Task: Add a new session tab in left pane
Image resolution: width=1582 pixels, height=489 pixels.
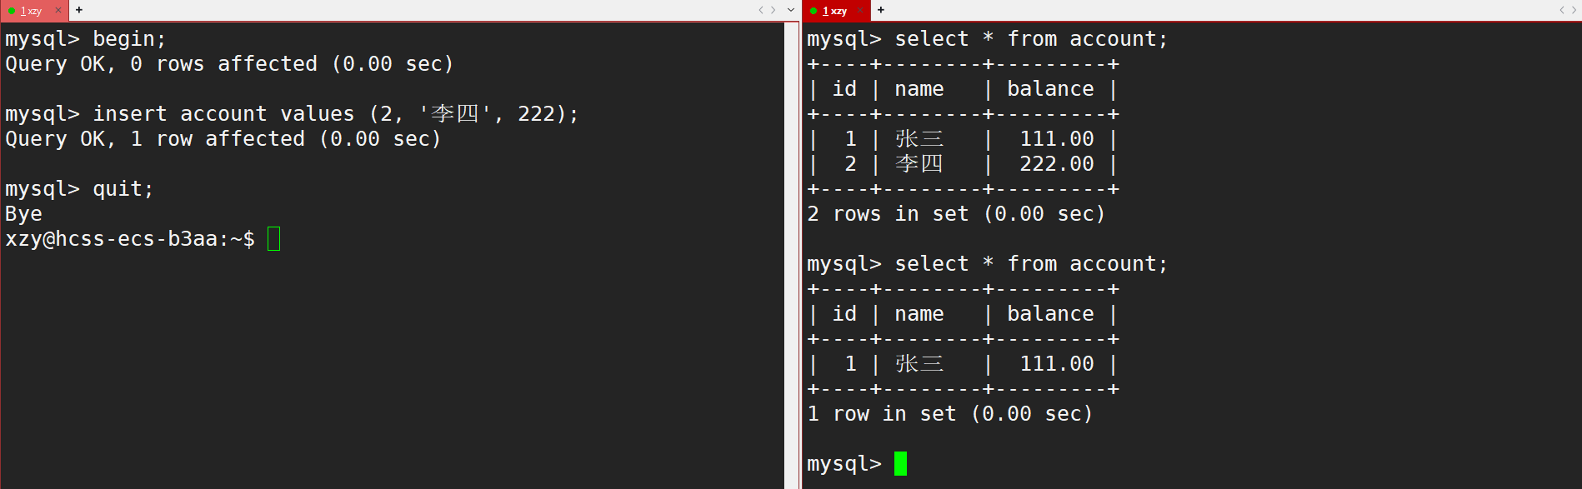Action: coord(79,10)
